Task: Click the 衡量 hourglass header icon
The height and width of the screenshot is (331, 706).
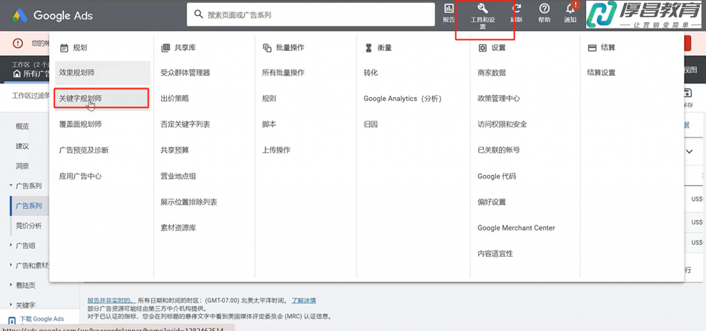Action: coord(369,48)
